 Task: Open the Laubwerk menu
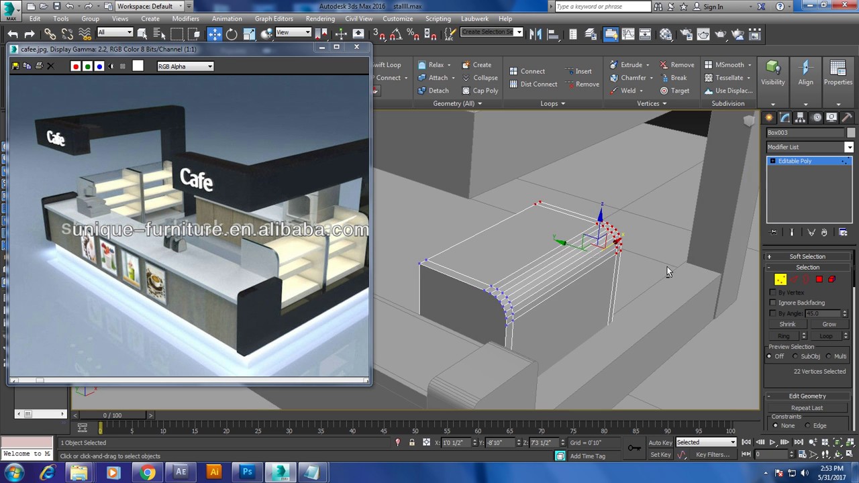(x=474, y=19)
